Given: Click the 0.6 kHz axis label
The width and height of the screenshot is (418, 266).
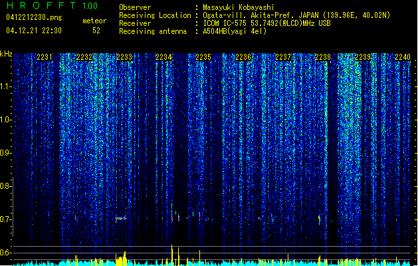Looking at the screenshot, I should [5, 253].
